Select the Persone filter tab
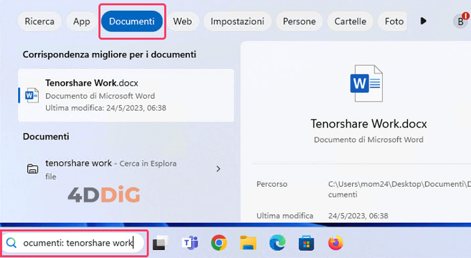The width and height of the screenshot is (471, 258). click(299, 22)
